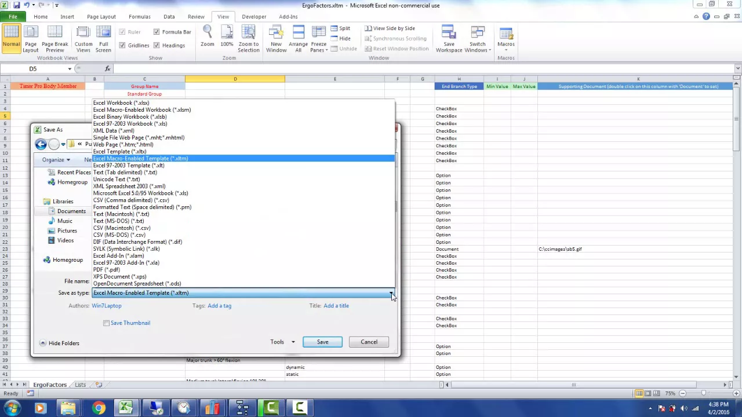Open Switch Windows menu

[478, 39]
